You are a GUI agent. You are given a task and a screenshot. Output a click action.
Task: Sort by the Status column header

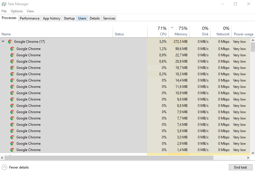tap(130, 32)
